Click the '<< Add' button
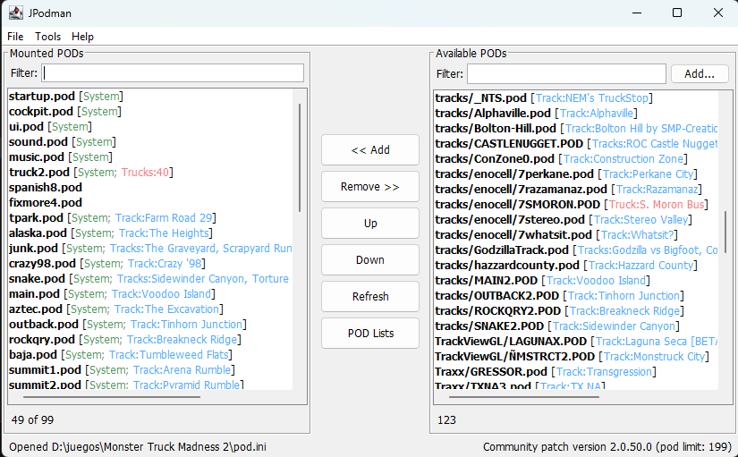 click(x=370, y=150)
